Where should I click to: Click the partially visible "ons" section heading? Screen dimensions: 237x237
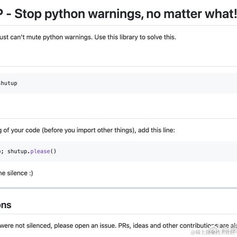(x=6, y=205)
